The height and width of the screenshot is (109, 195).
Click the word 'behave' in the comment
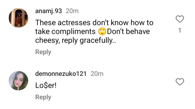pos(139,32)
